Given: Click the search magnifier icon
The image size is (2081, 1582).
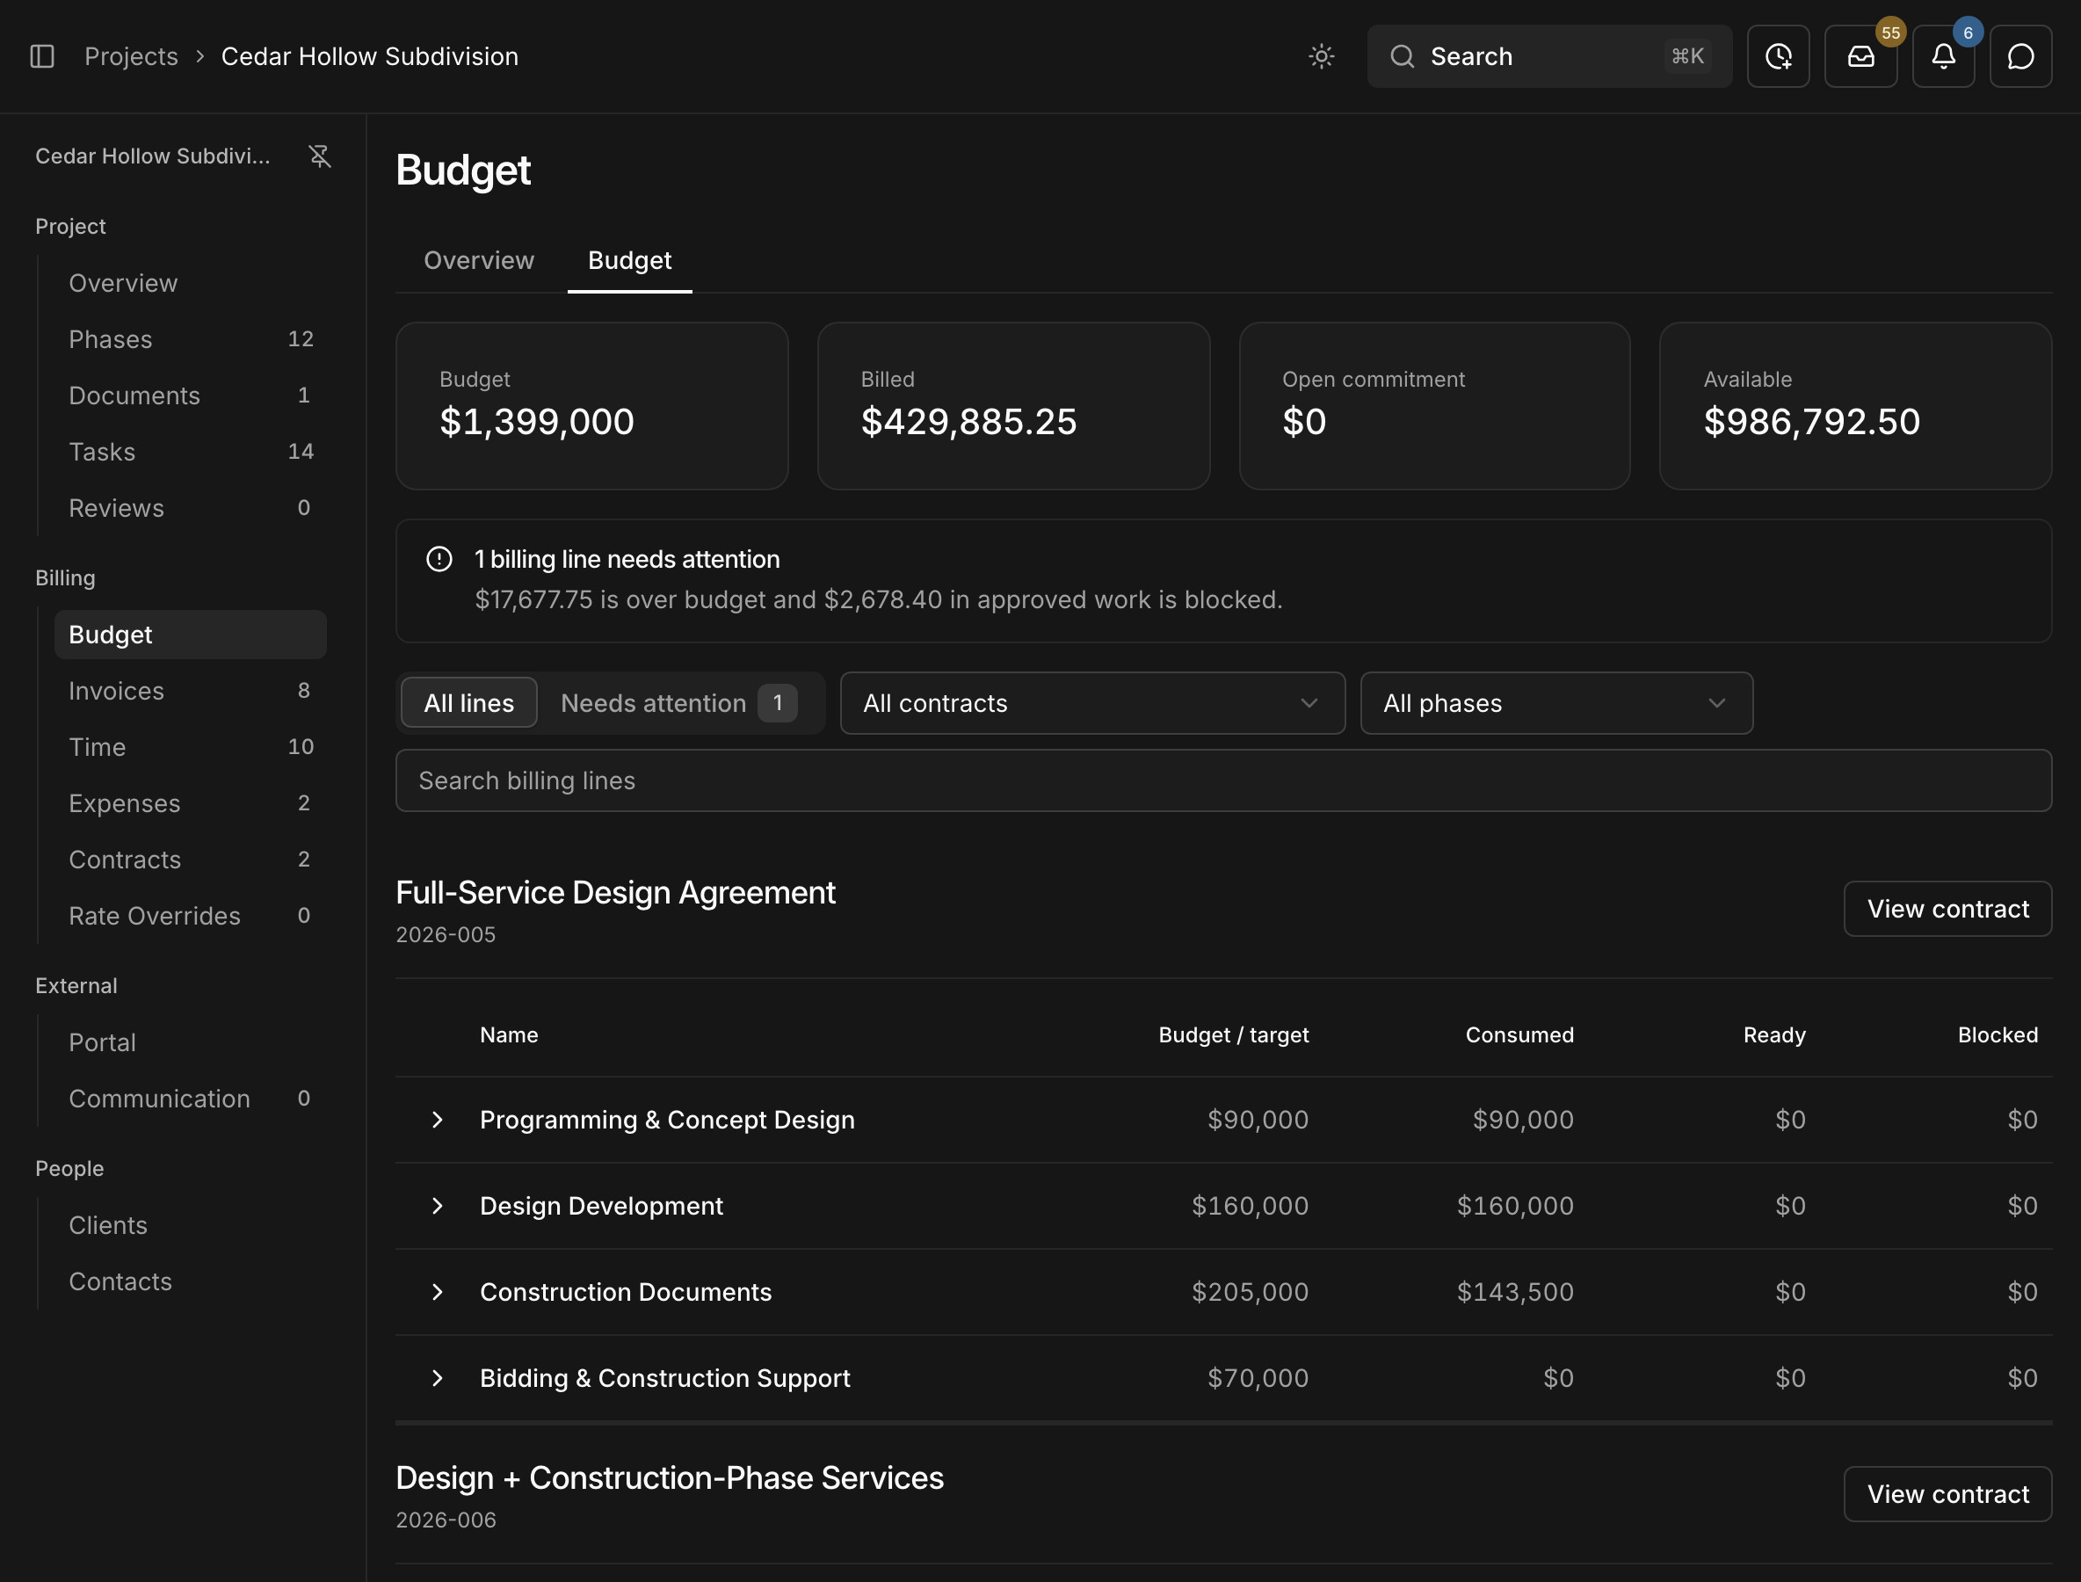Looking at the screenshot, I should pyautogui.click(x=1402, y=56).
